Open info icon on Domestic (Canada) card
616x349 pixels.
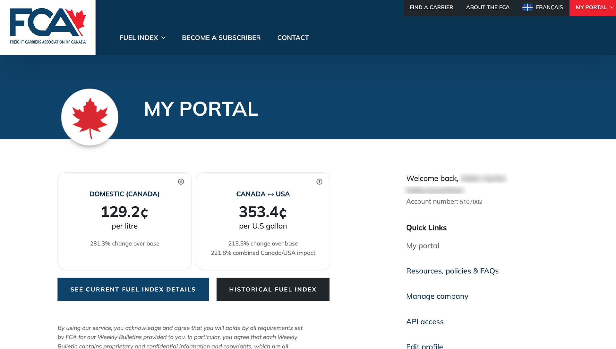tap(181, 182)
